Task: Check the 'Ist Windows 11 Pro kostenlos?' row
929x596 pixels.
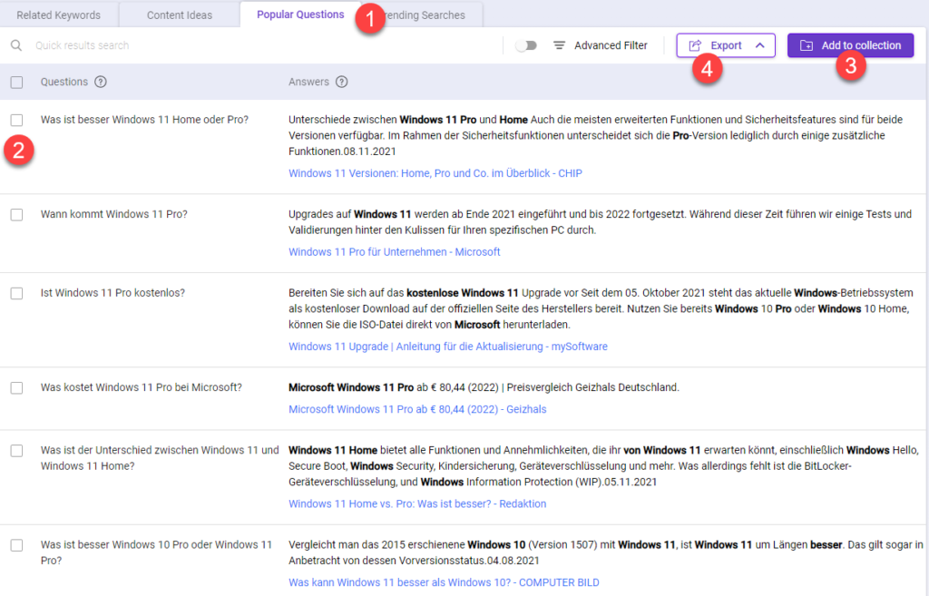Action: pos(16,293)
